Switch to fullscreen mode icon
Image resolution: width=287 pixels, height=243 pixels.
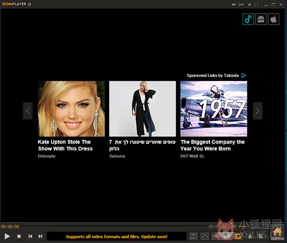[256, 5]
